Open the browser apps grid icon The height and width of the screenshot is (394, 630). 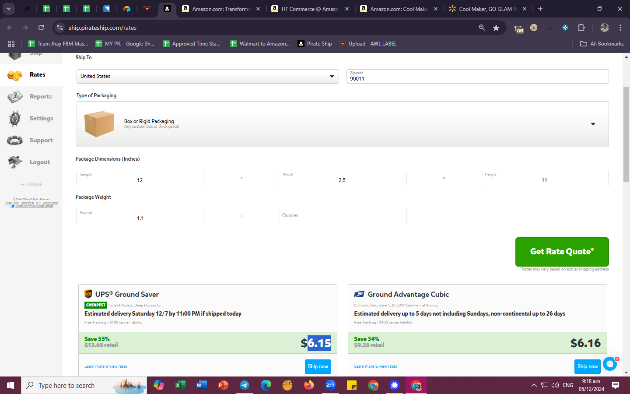11,44
